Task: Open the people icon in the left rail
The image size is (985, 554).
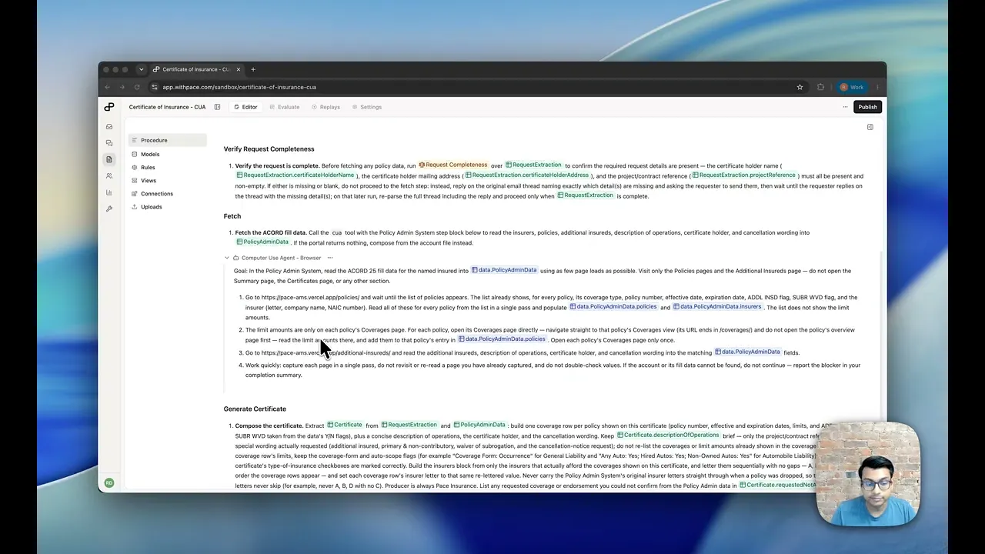Action: point(109,176)
